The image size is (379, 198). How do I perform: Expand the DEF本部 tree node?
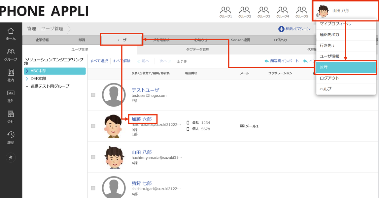[27, 79]
